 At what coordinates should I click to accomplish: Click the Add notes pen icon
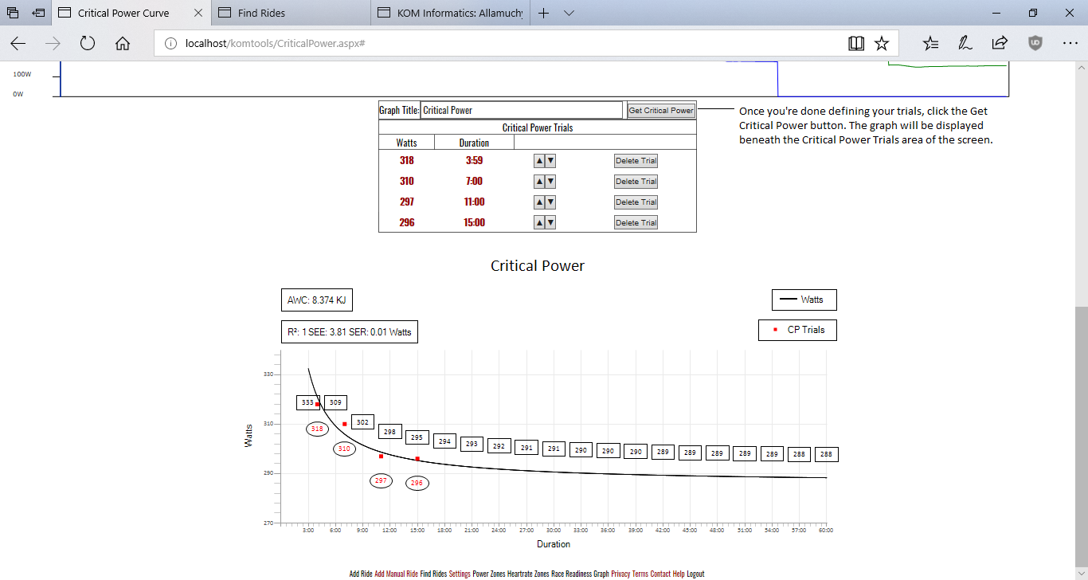[x=965, y=44]
